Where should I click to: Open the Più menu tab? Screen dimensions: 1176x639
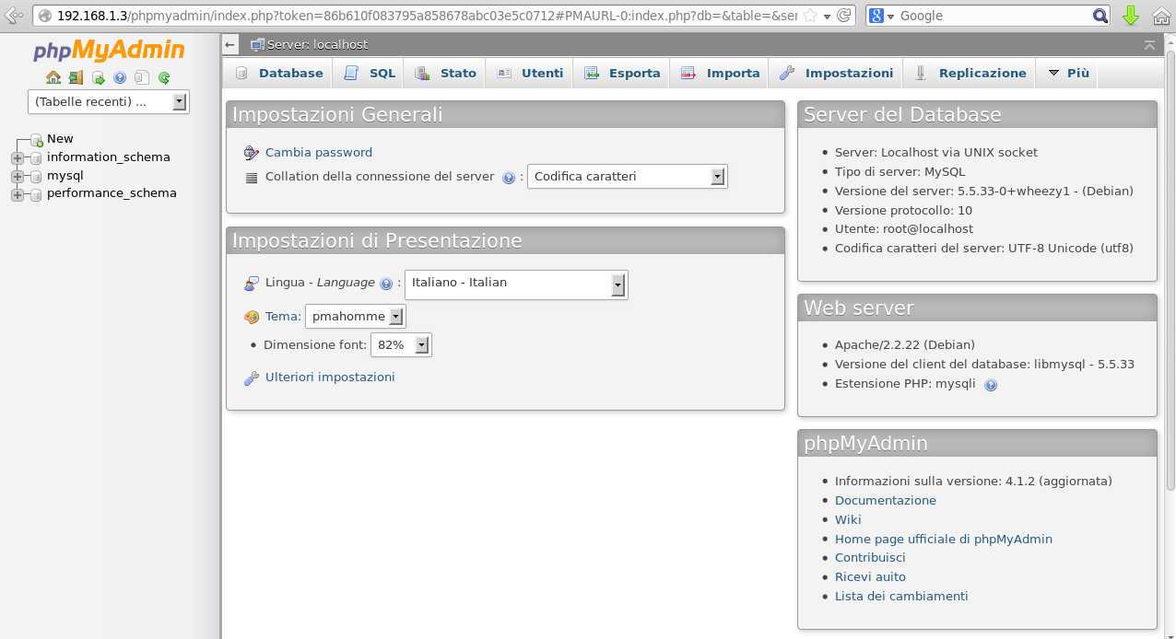(x=1068, y=73)
